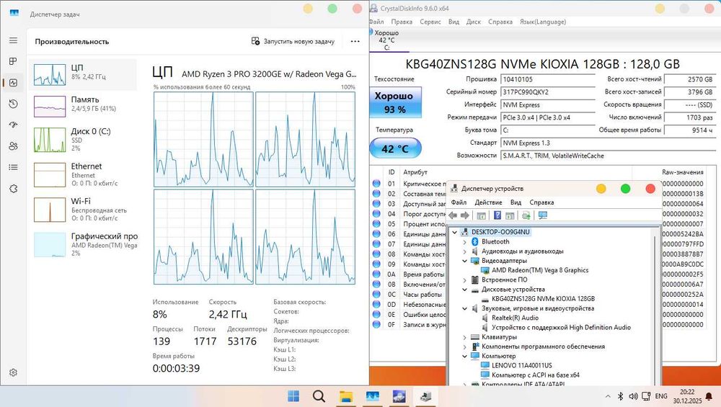Open Справка menu in Device Manager
The image size is (721, 407).
[x=541, y=202]
